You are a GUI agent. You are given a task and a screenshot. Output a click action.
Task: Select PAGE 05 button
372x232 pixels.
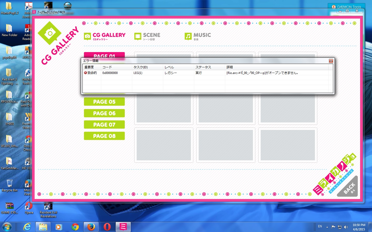tap(104, 102)
